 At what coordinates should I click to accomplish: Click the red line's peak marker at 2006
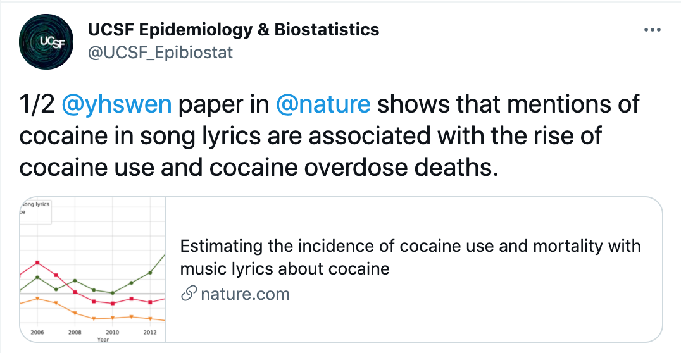pyautogui.click(x=38, y=262)
